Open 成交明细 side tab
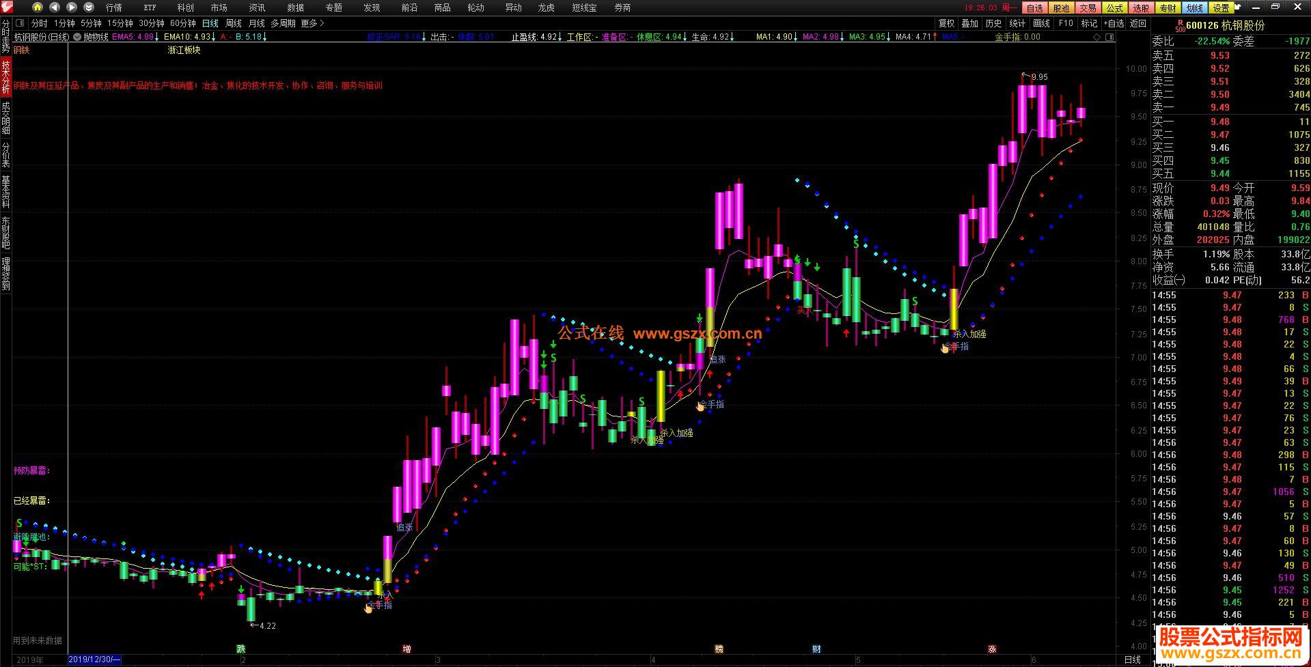 (6, 118)
